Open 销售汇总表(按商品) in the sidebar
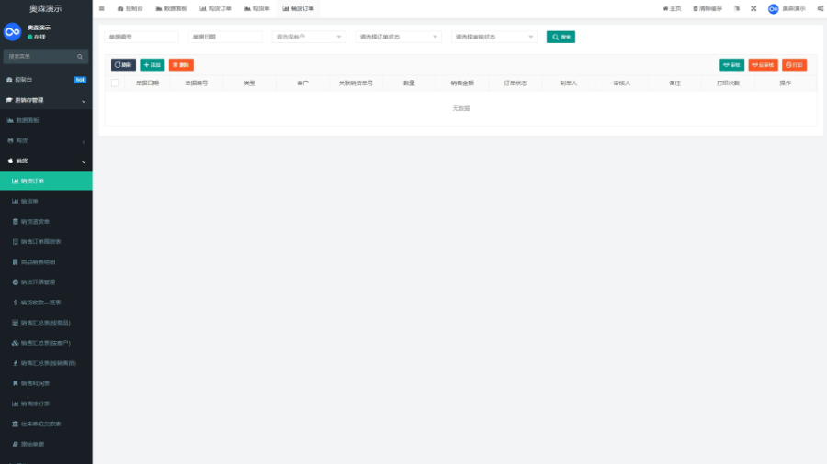 [x=46, y=323]
